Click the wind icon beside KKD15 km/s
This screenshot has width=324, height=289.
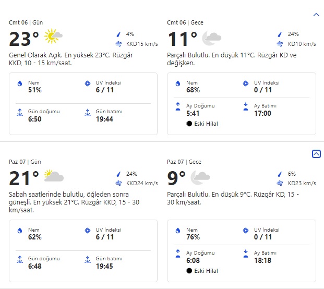[x=119, y=44]
